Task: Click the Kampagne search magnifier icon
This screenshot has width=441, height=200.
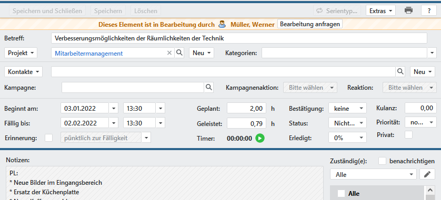Action: click(x=208, y=87)
